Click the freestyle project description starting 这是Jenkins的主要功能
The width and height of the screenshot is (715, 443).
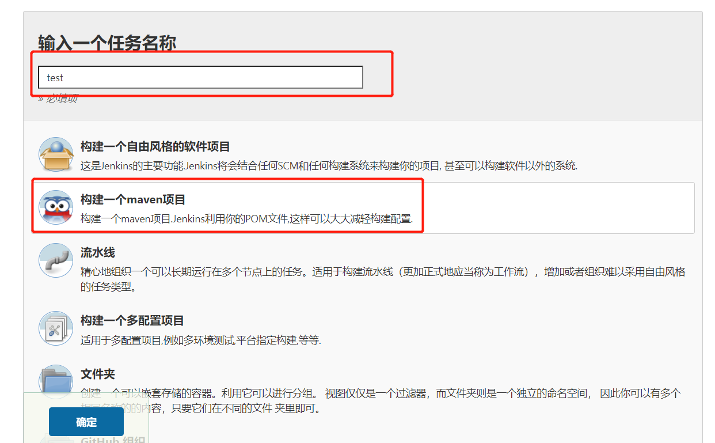coord(329,166)
